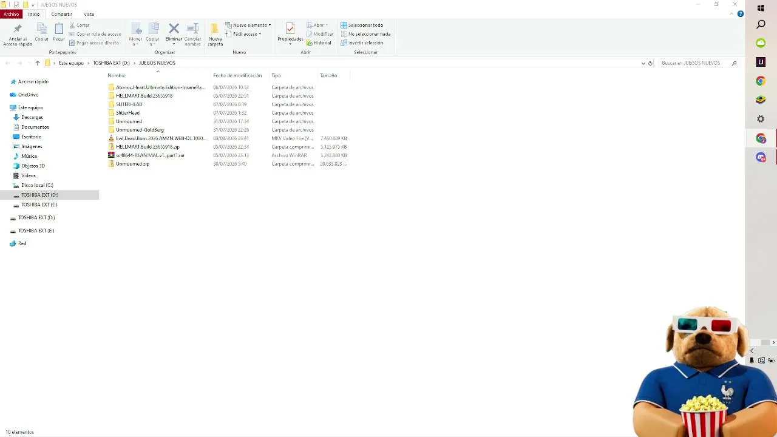Image resolution: width=777 pixels, height=437 pixels.
Task: Open Escritorio in the navigation pane
Action: coord(27,137)
